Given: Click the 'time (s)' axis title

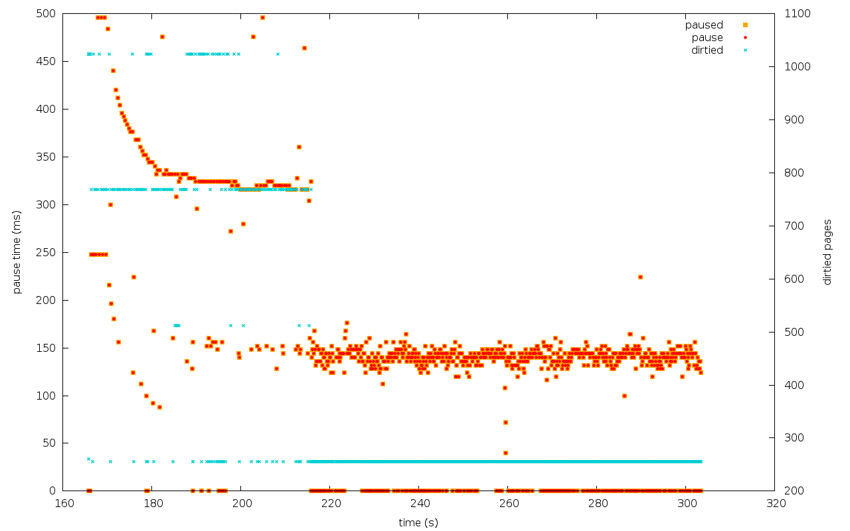Looking at the screenshot, I should point(418,523).
